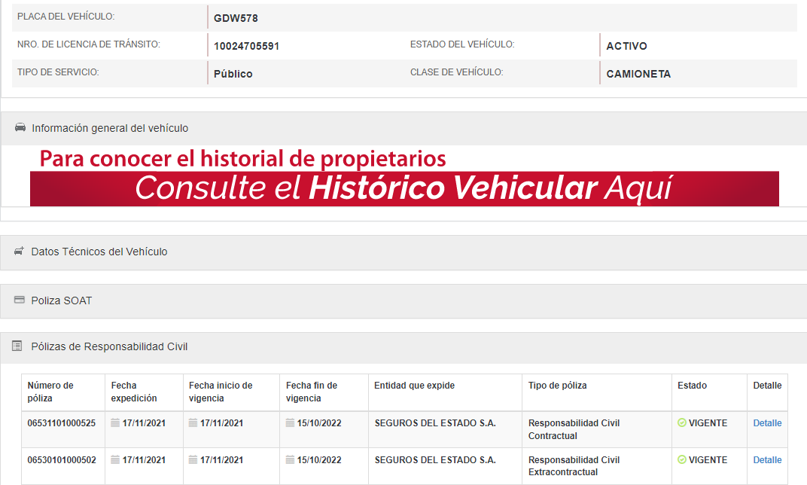Screen dimensions: 807x485
Task: Click the car icon beside Información general
Action: pyautogui.click(x=20, y=128)
